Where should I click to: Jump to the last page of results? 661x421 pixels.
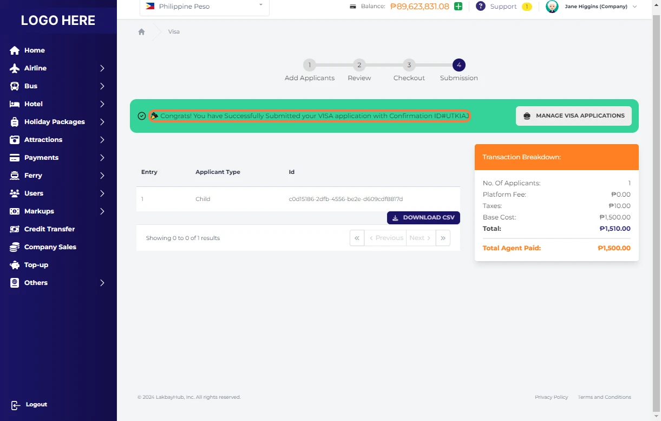pos(443,238)
